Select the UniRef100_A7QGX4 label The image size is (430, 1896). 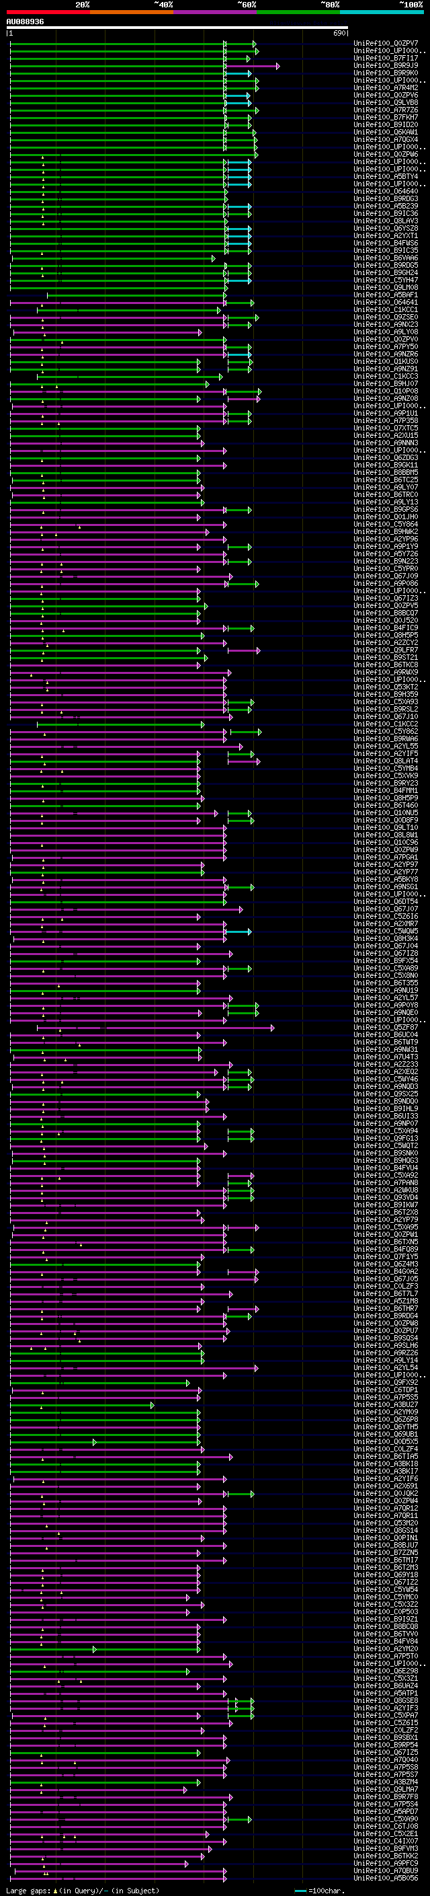[x=386, y=139]
